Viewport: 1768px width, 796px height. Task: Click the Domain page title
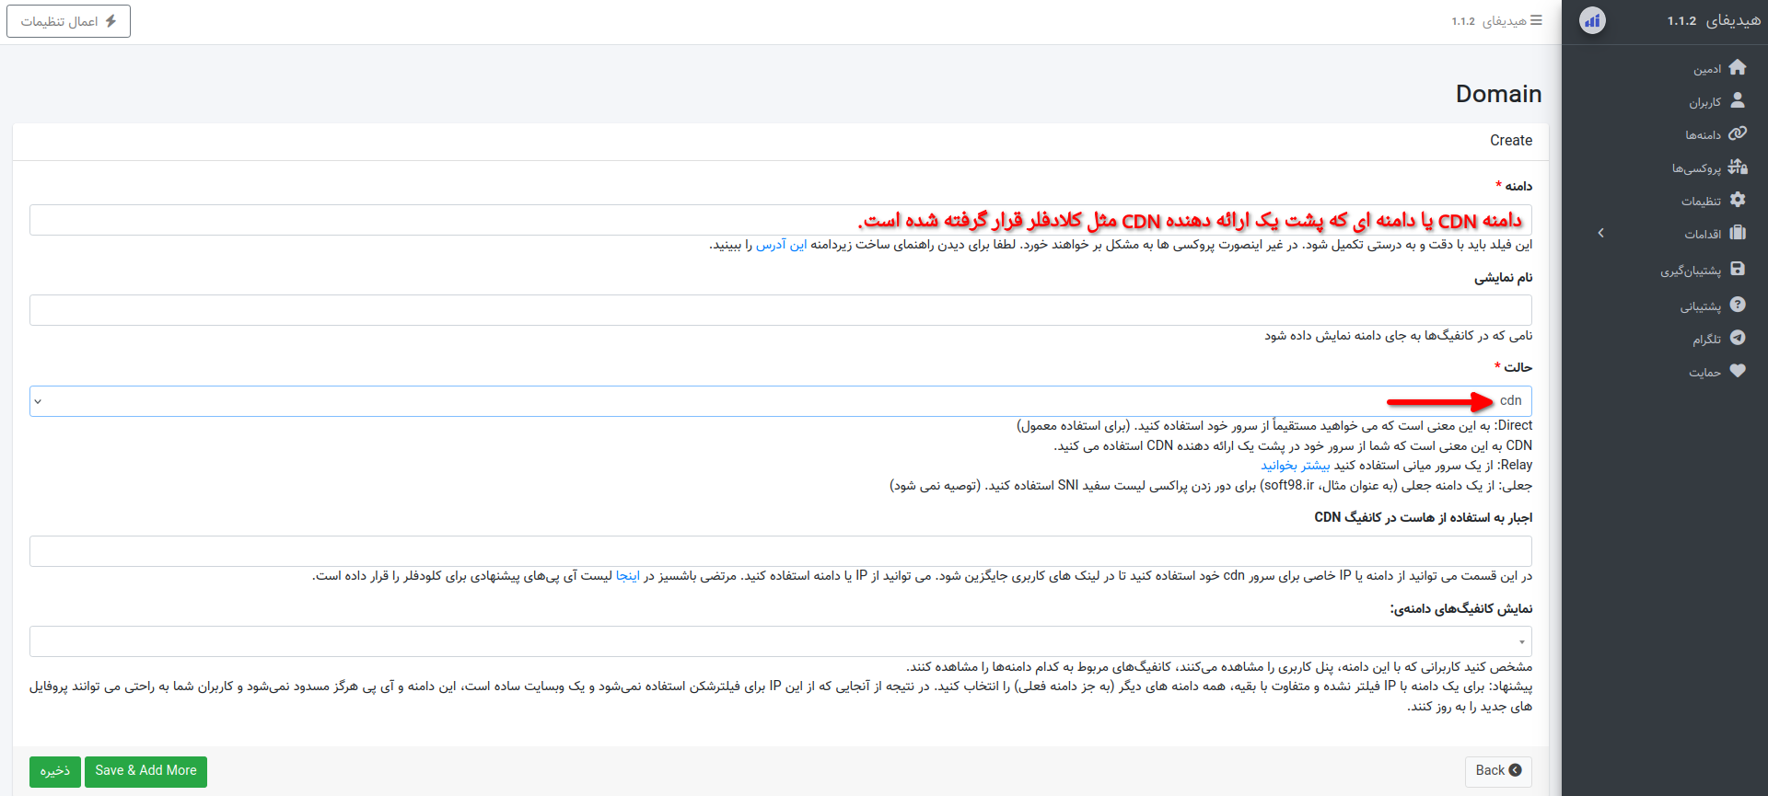1498,94
